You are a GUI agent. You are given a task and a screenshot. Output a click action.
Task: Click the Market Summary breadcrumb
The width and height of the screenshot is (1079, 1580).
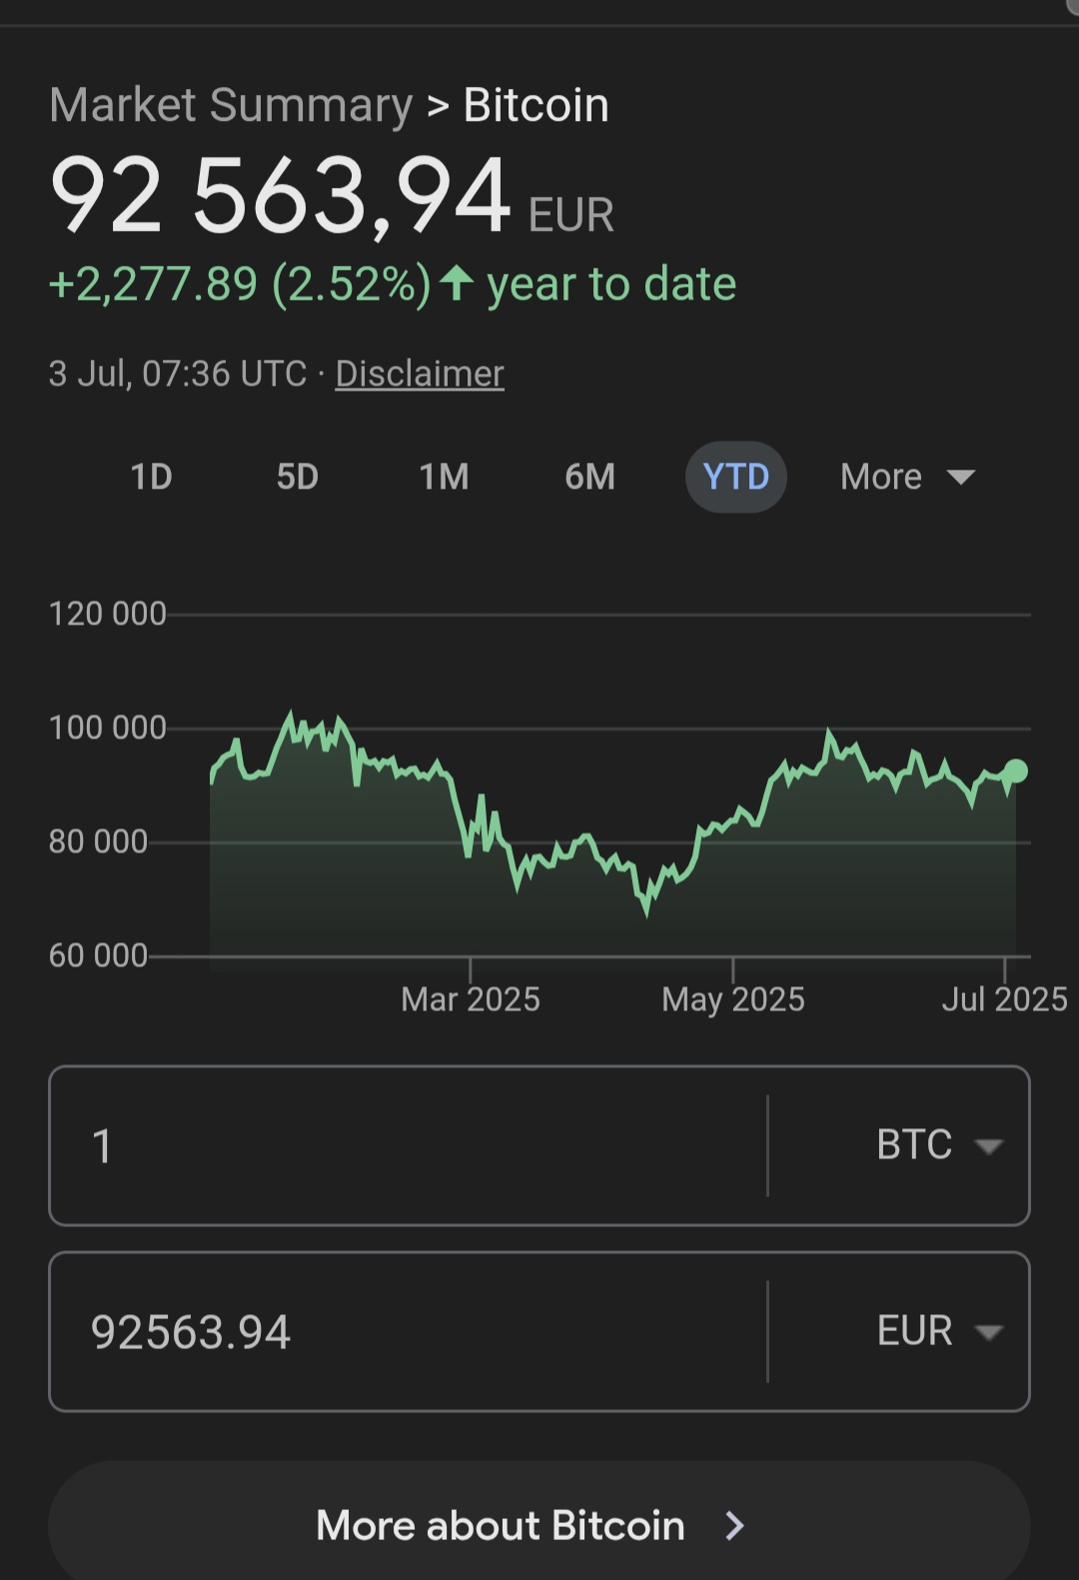[231, 105]
